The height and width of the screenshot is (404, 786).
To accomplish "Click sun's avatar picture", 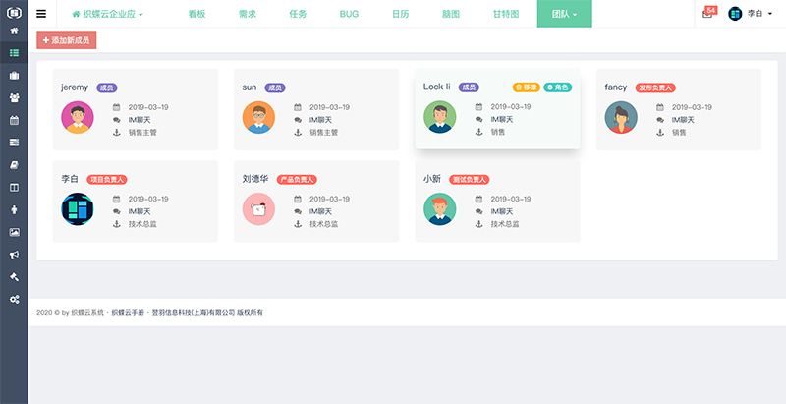I will pos(258,117).
